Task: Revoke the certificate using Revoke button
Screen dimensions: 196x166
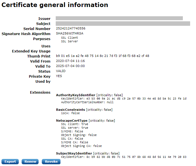Action: (x=51, y=162)
